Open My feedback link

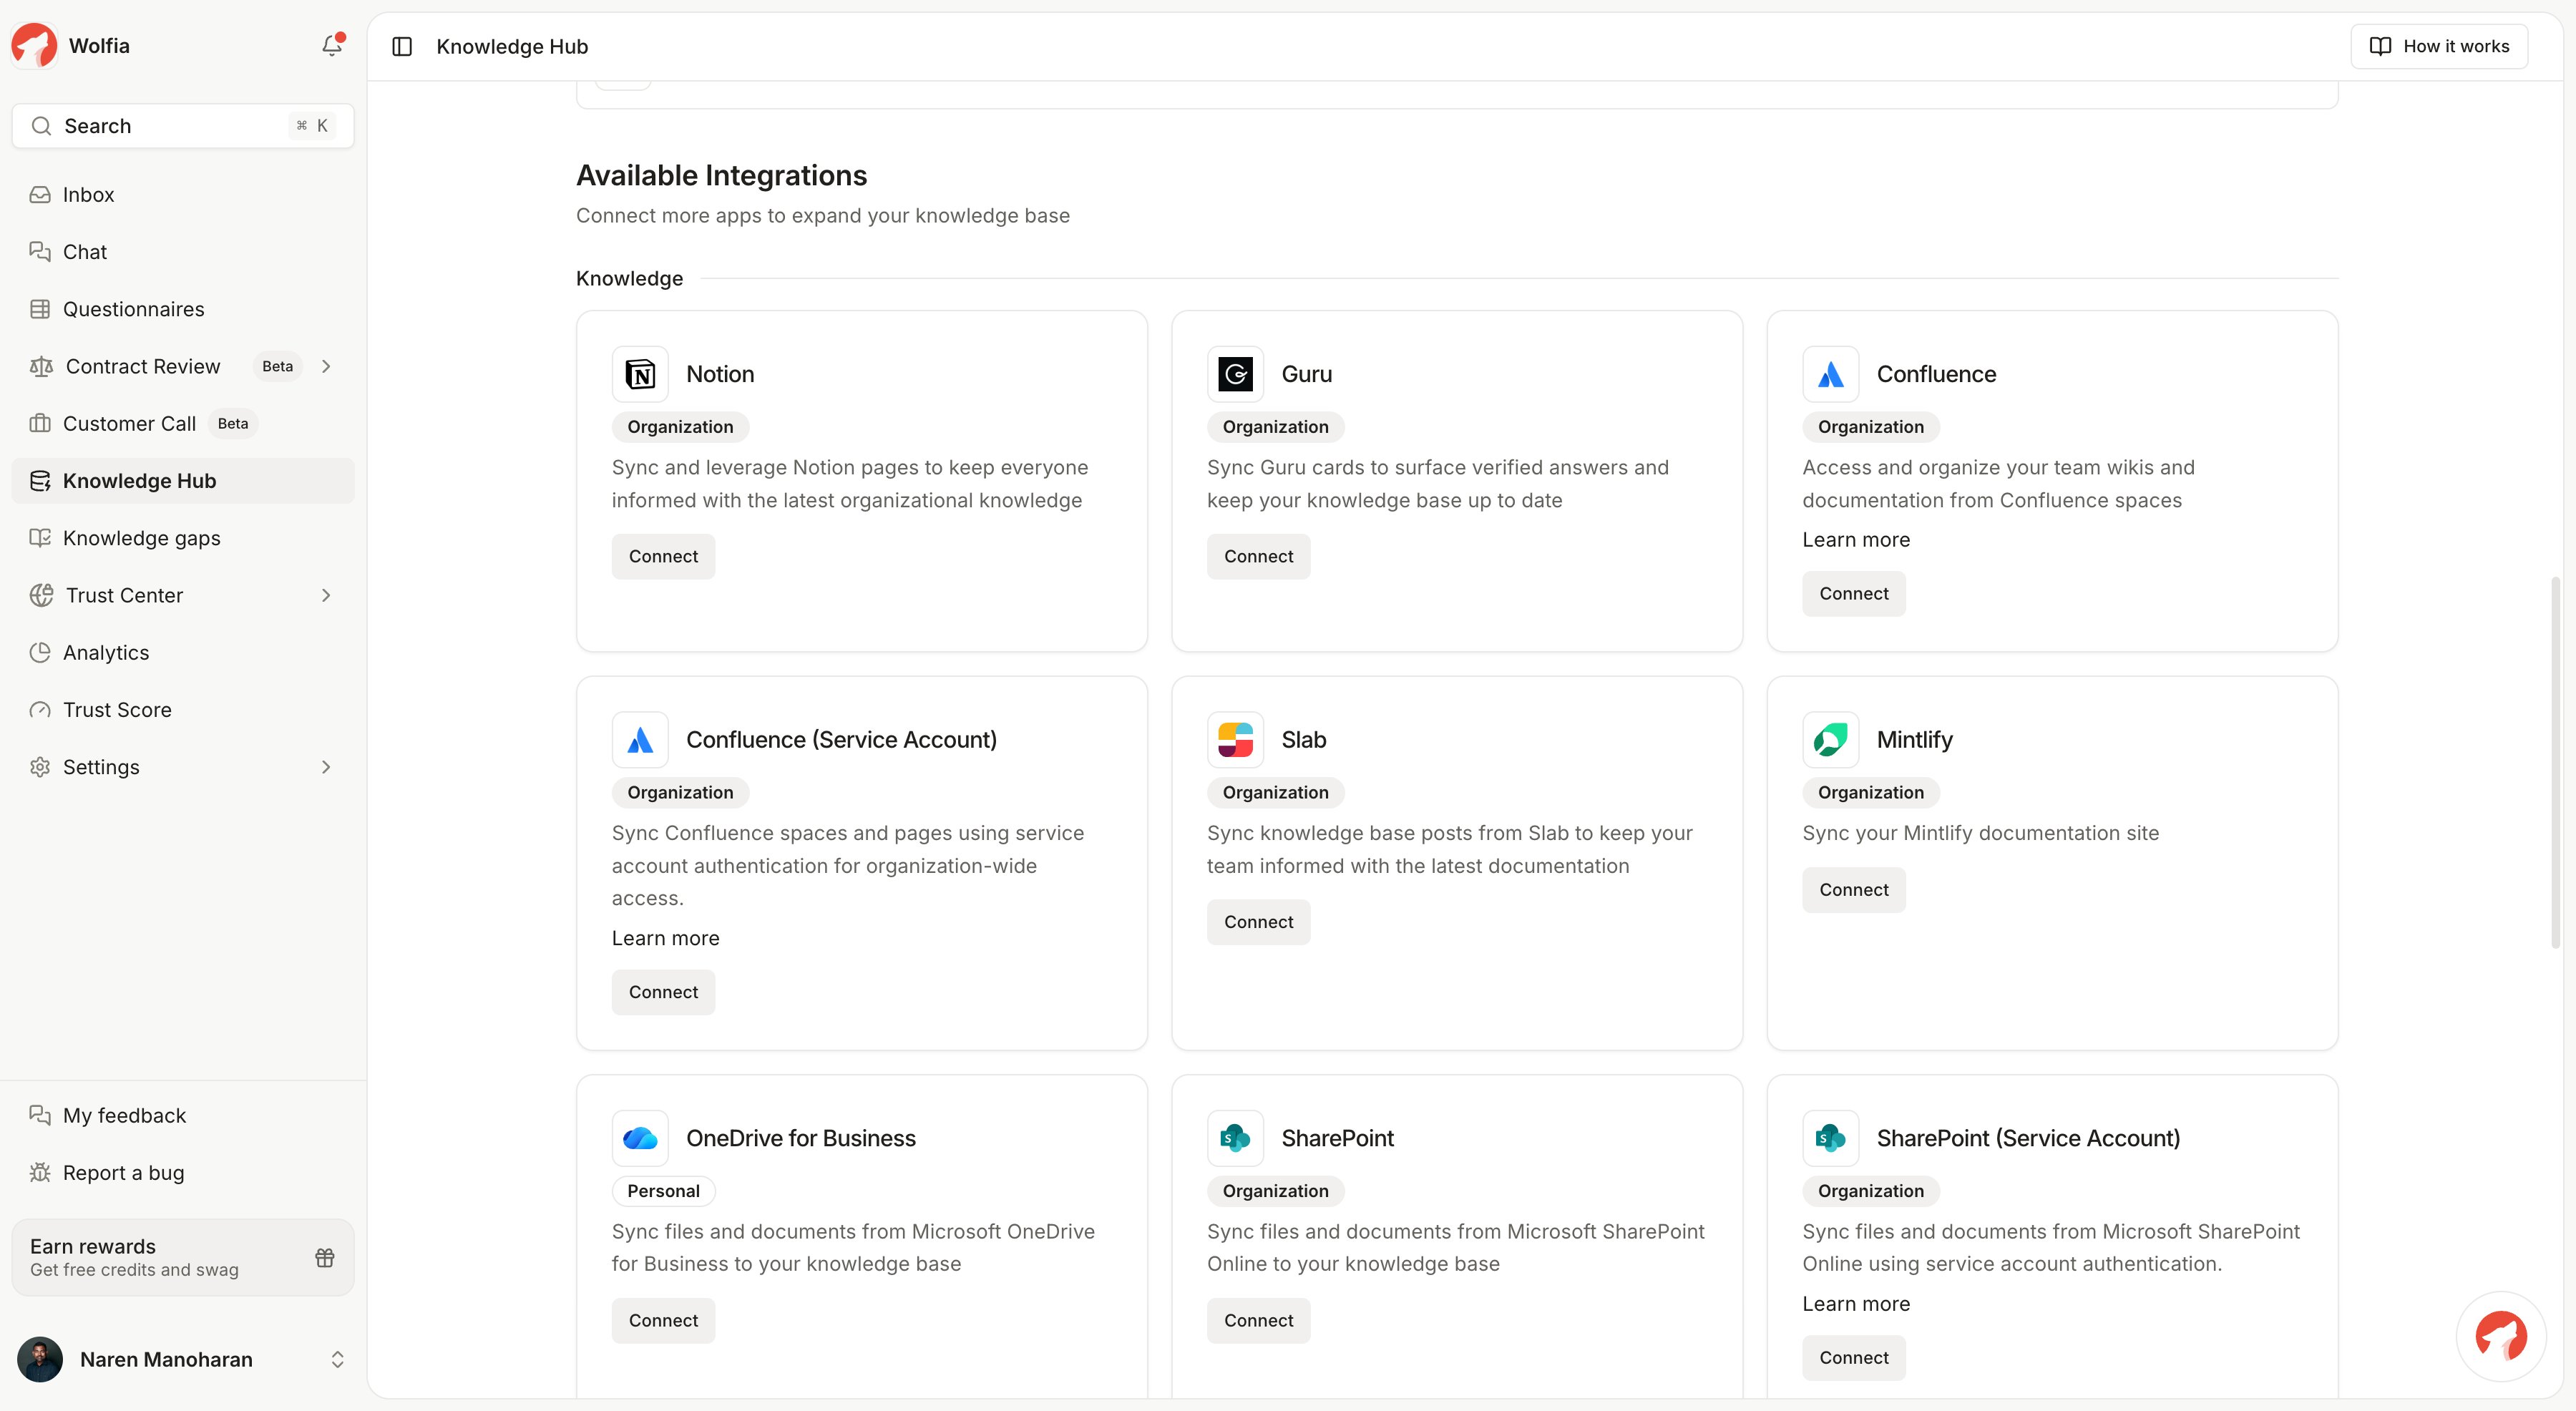pos(183,1116)
